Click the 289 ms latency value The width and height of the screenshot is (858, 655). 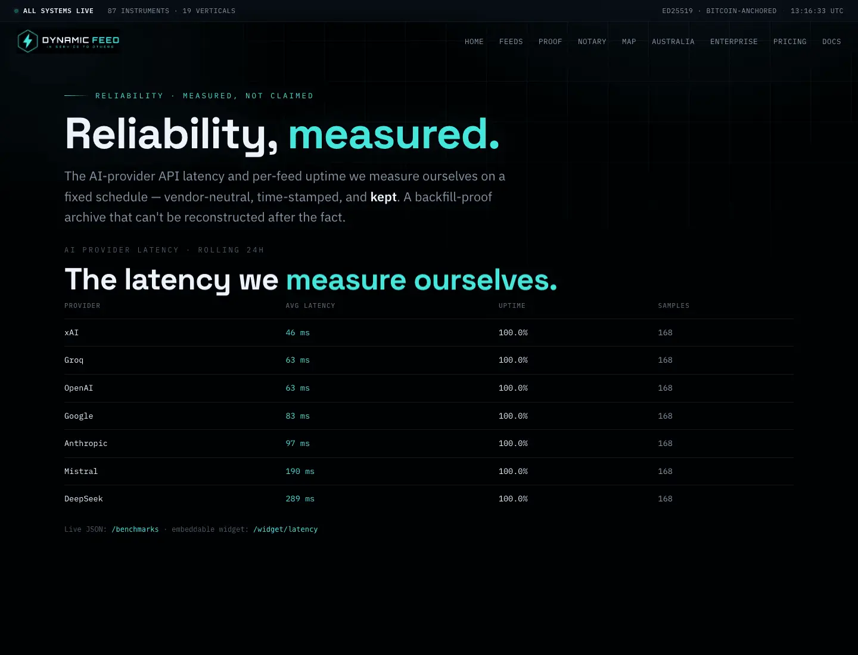coord(300,499)
